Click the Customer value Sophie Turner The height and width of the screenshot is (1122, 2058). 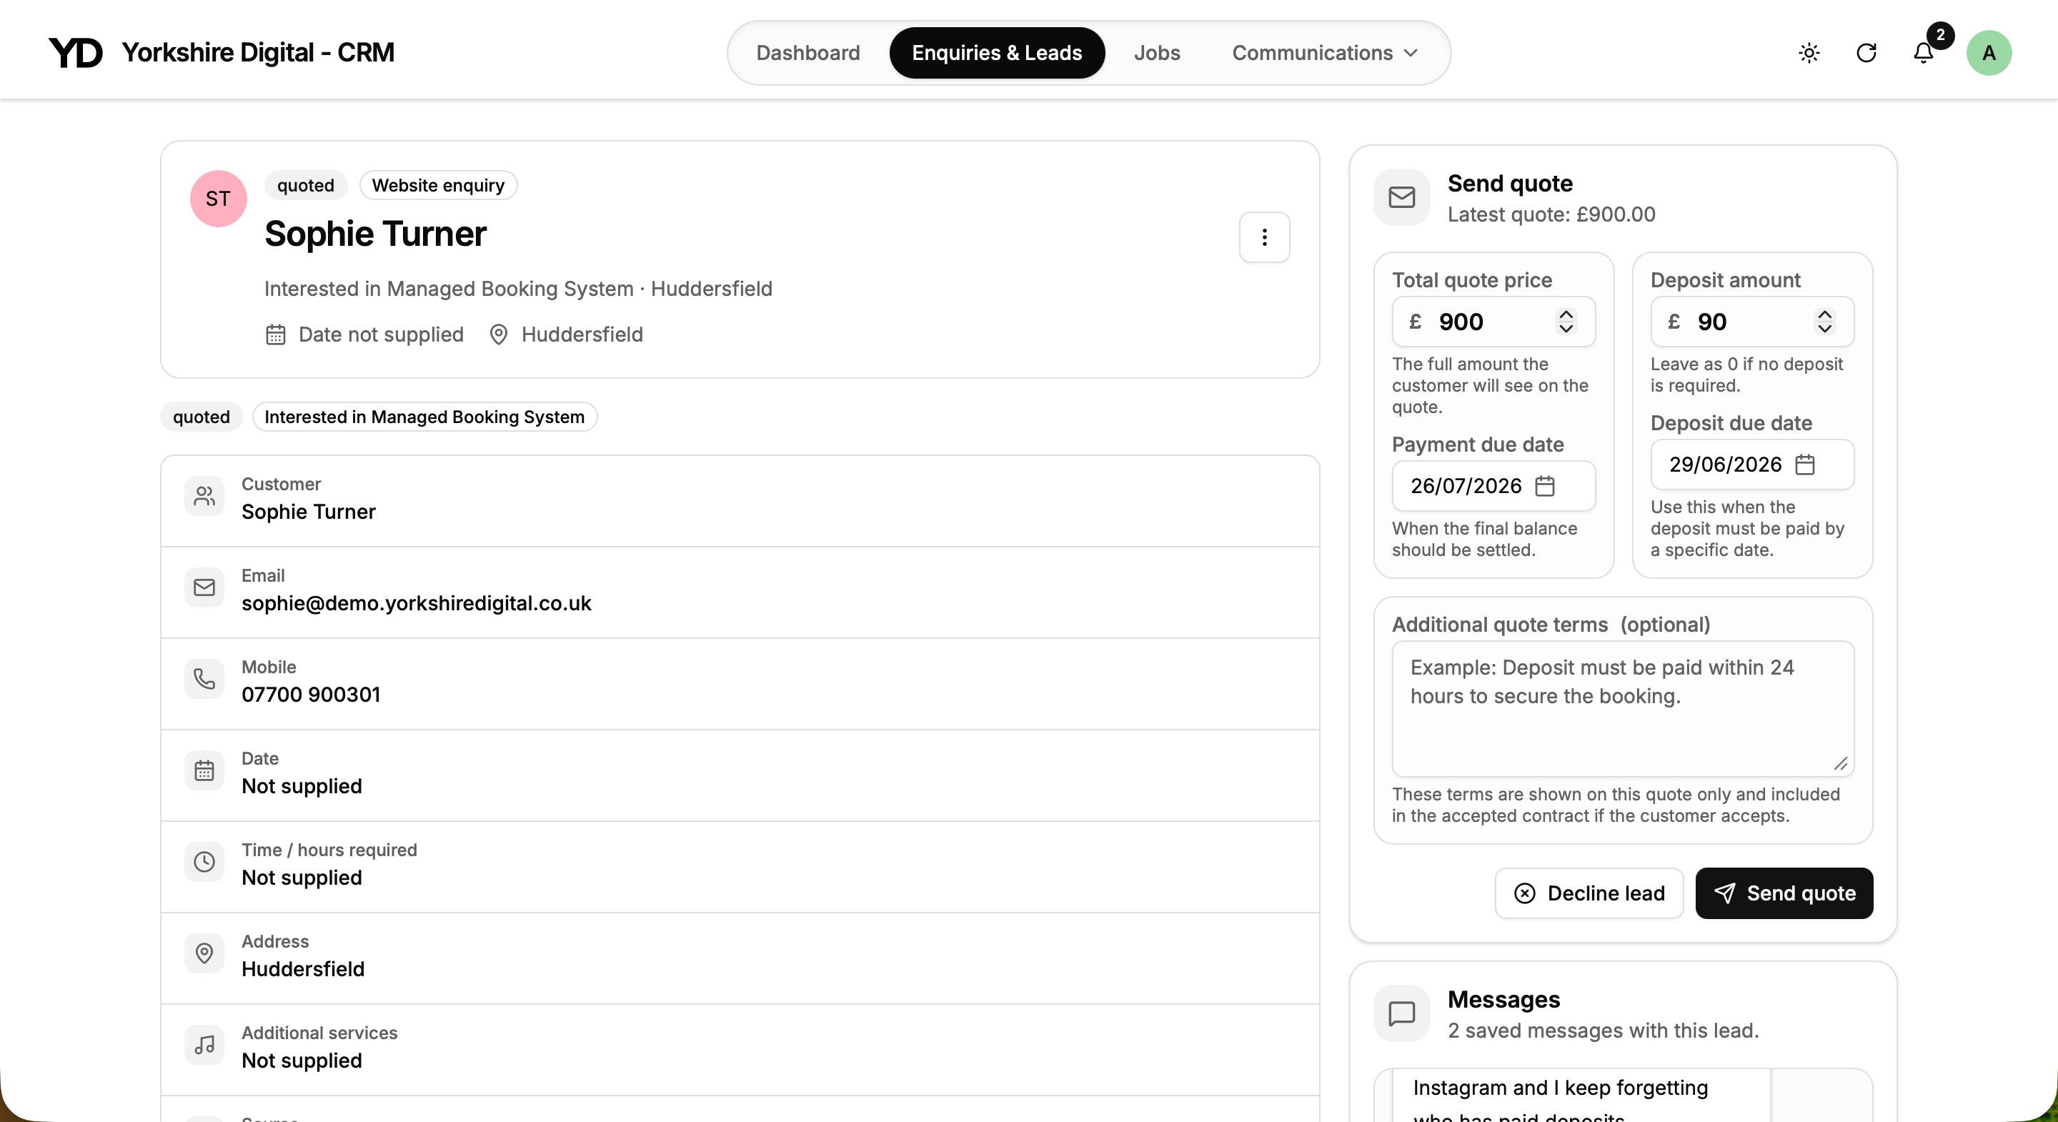pos(309,512)
